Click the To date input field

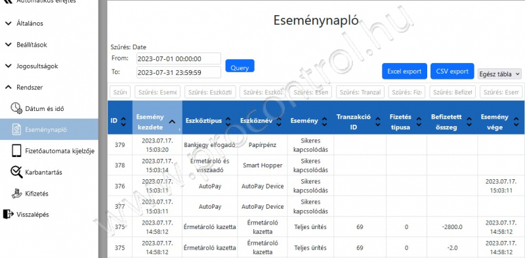click(178, 72)
